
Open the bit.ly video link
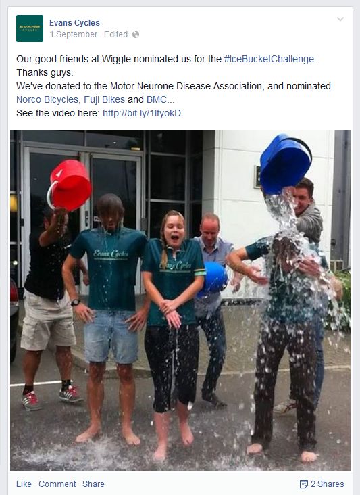[x=142, y=113]
